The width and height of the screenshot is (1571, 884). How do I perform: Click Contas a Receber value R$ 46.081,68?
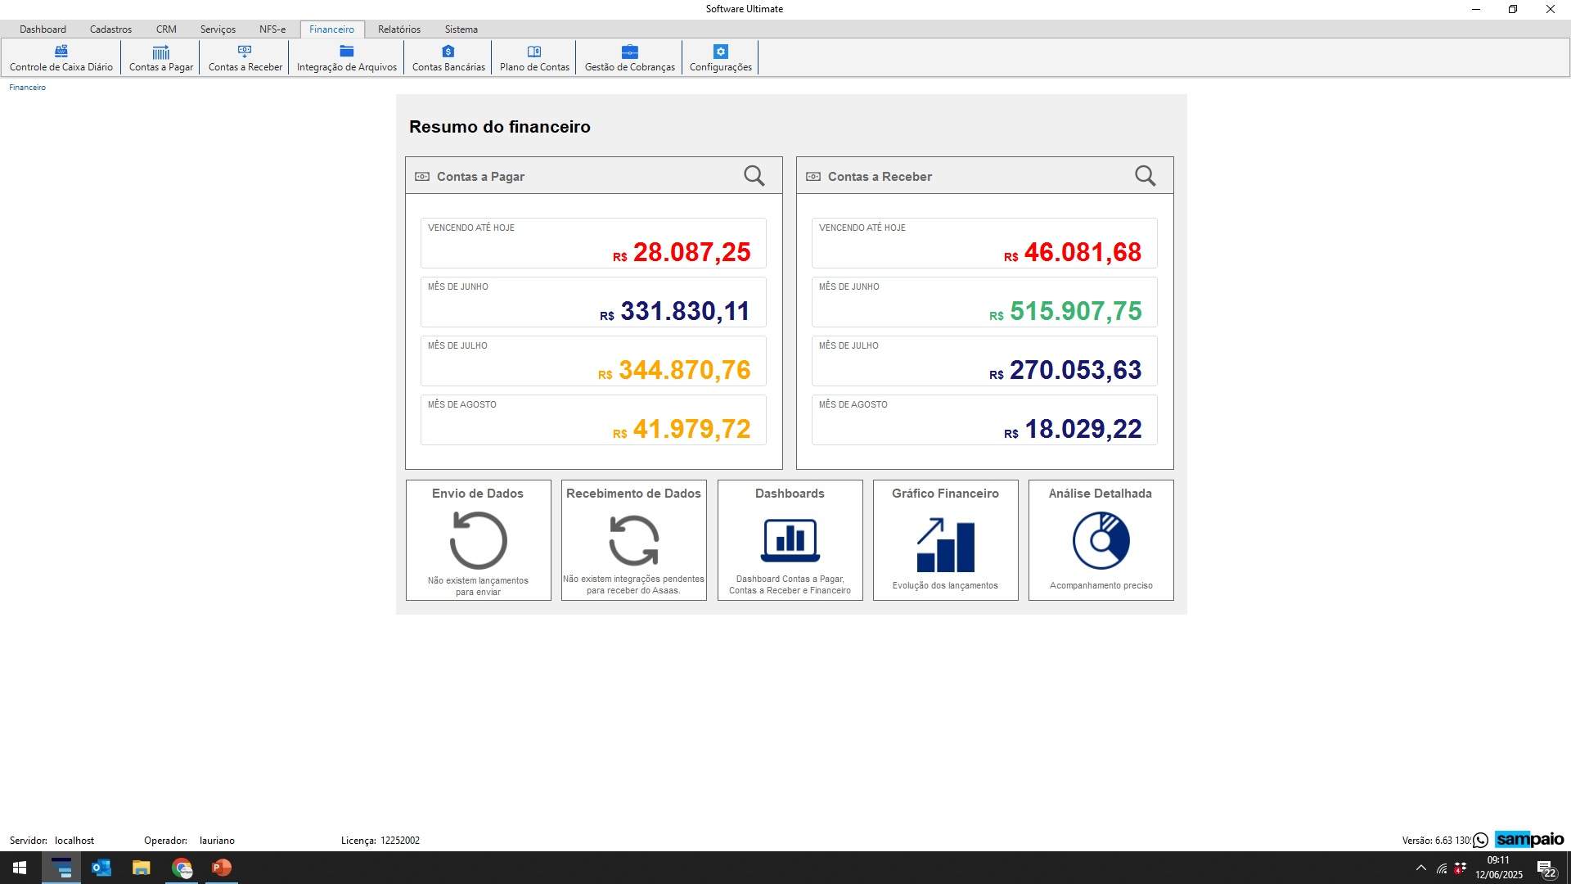point(1073,253)
